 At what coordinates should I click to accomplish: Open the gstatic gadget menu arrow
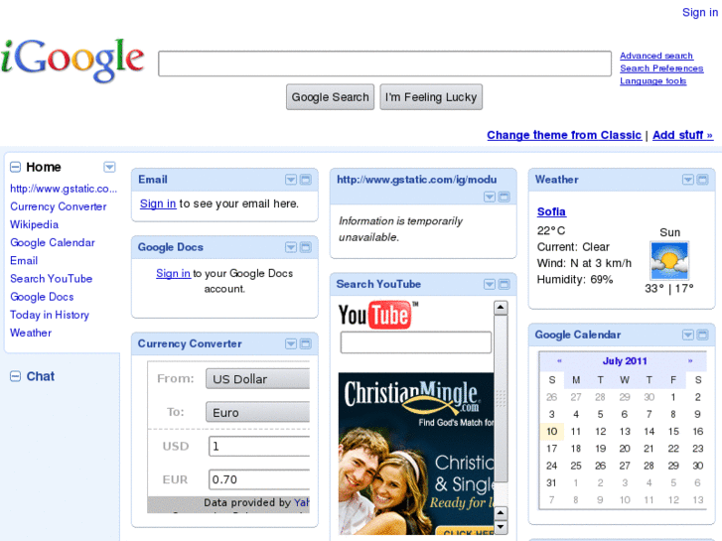click(490, 198)
